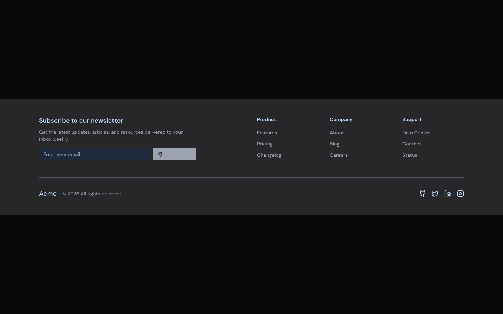Visit the Blog
This screenshot has height=314, width=503.
[x=334, y=144]
